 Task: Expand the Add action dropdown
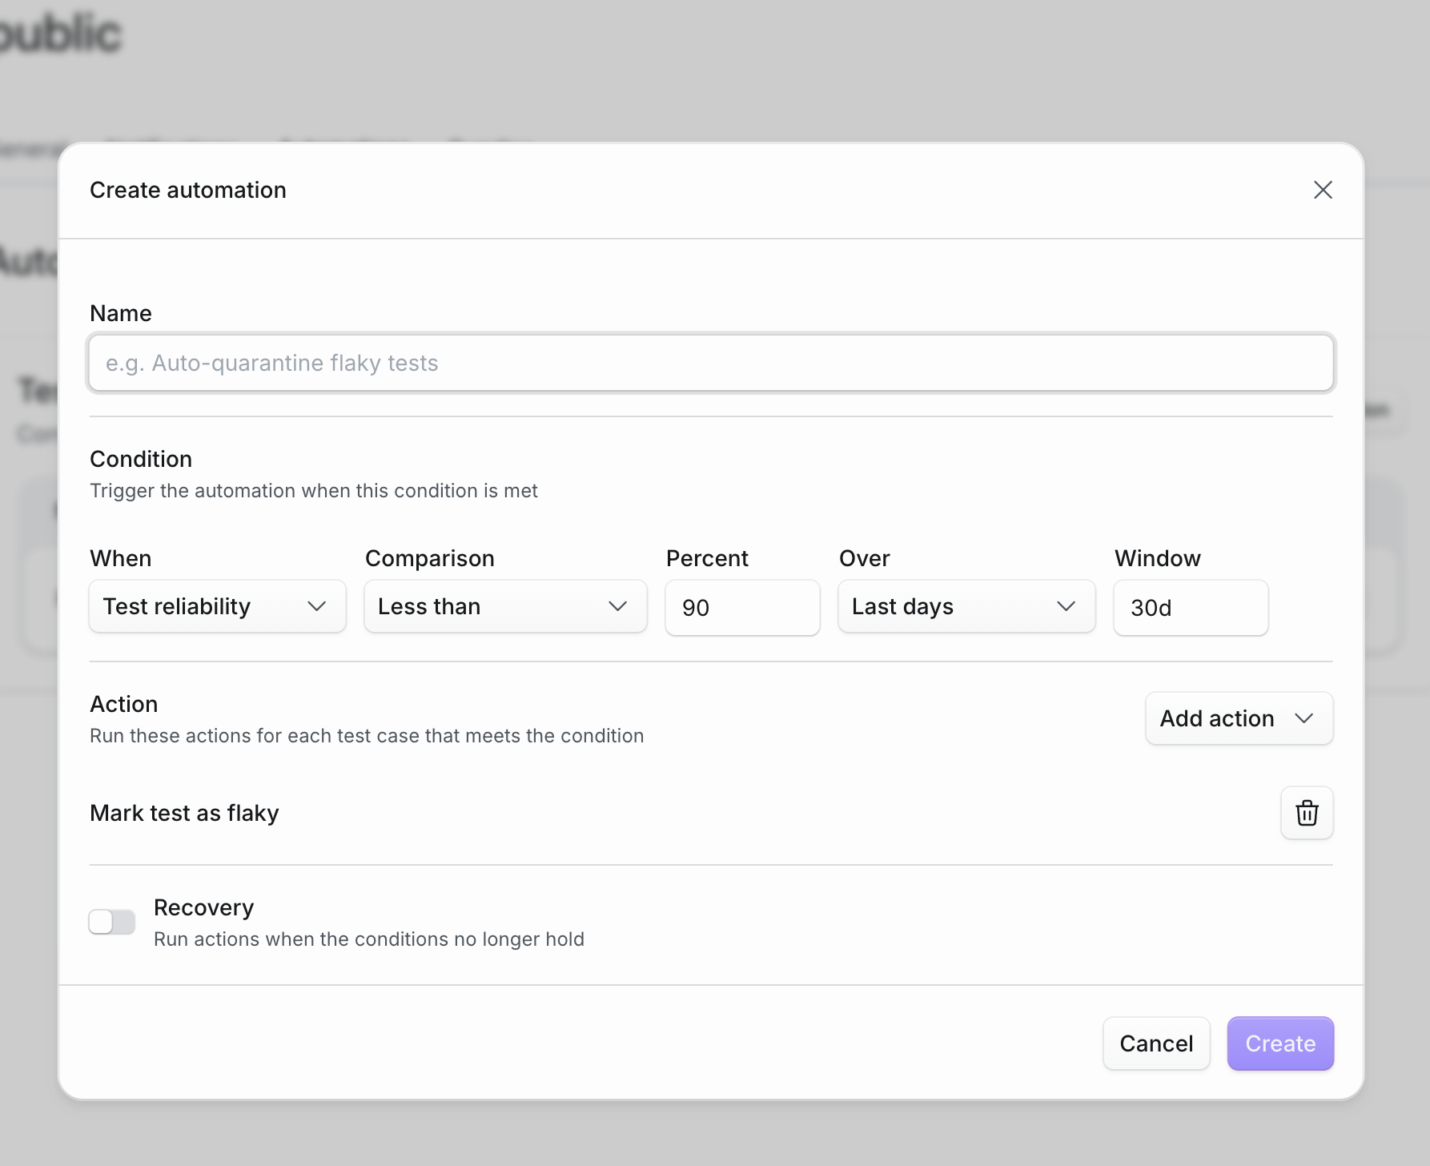(x=1239, y=718)
